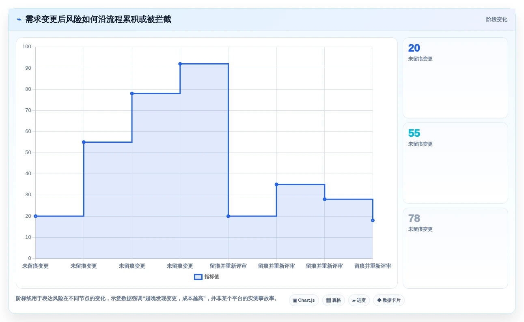
Task: Click the y-axis label 50
Action: pos(28,152)
